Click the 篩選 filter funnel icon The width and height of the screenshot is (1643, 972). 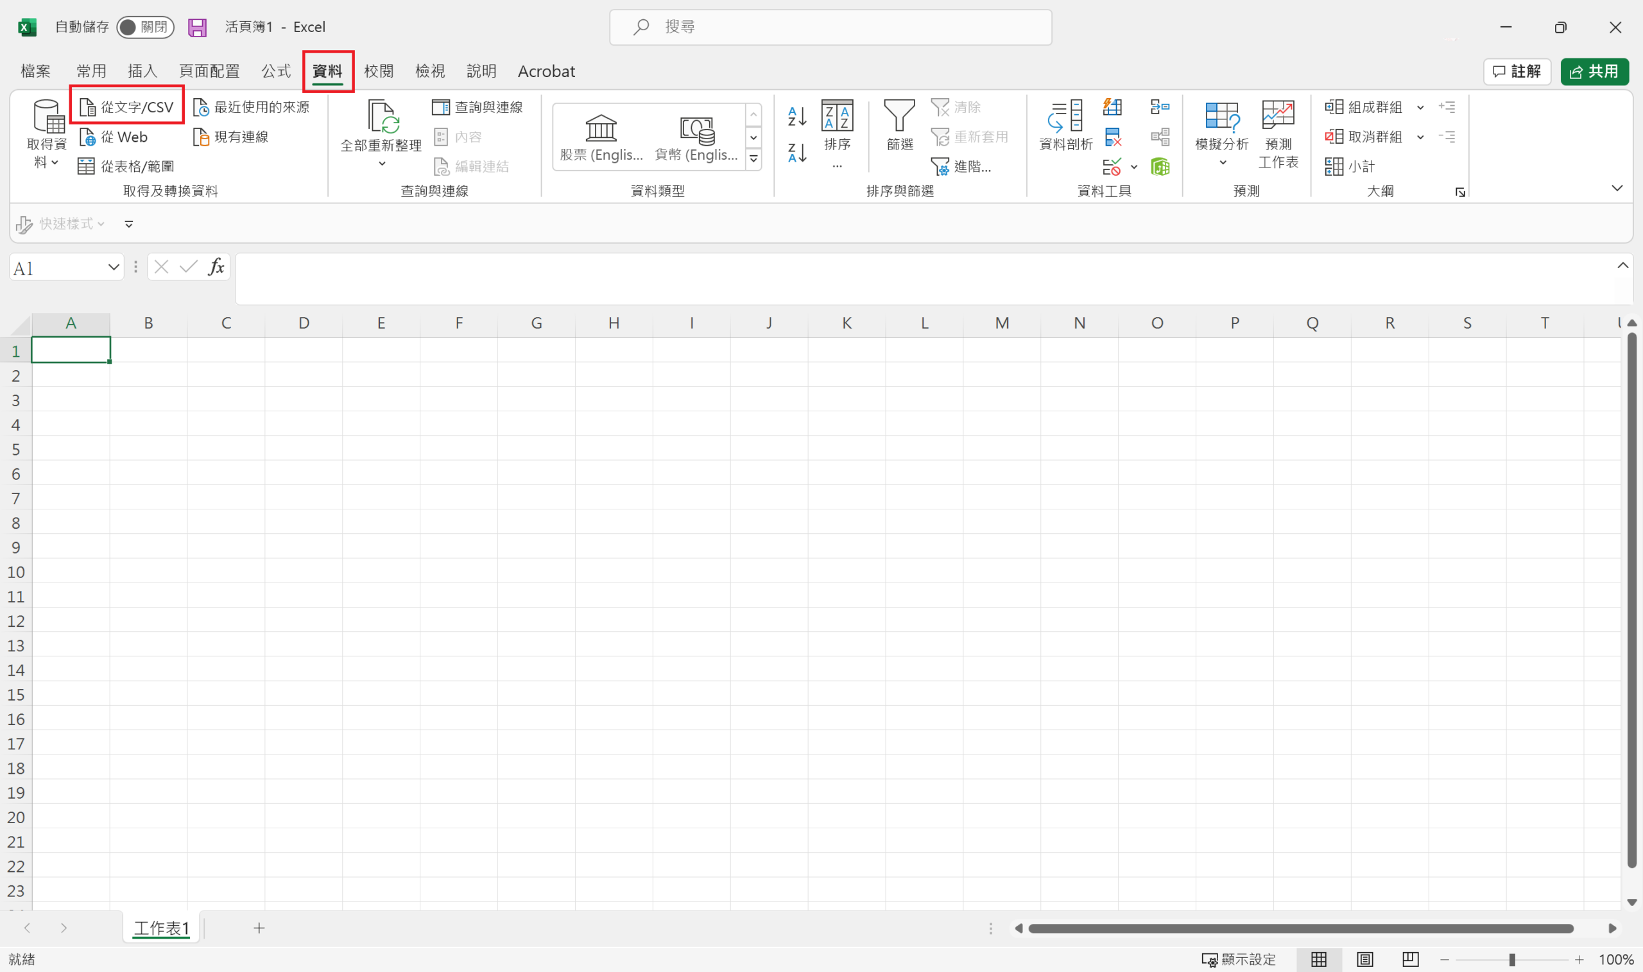(x=899, y=117)
